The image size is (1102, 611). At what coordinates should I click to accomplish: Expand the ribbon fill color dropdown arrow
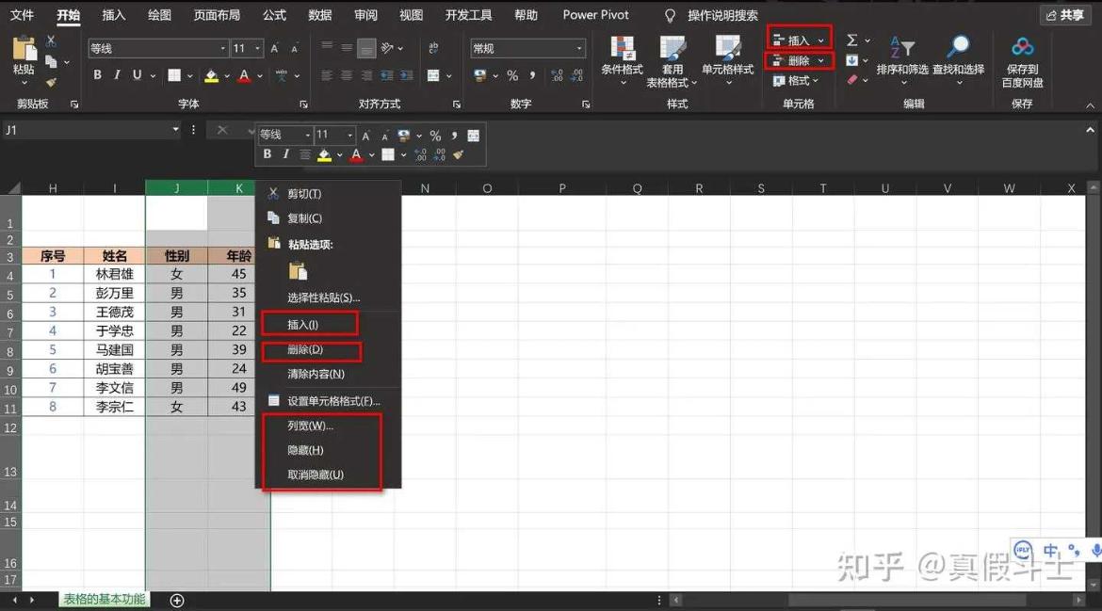tap(226, 76)
